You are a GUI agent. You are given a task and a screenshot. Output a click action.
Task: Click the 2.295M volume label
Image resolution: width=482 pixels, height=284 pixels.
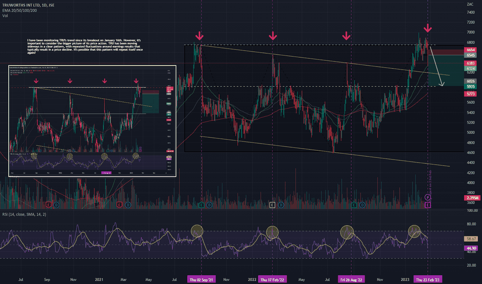(472, 198)
